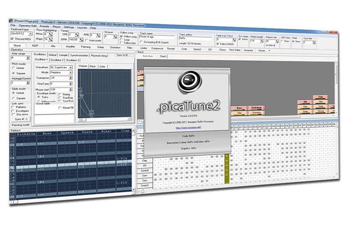Switch to the Pitch envelope tab
354x231 pixels.
tap(93, 66)
